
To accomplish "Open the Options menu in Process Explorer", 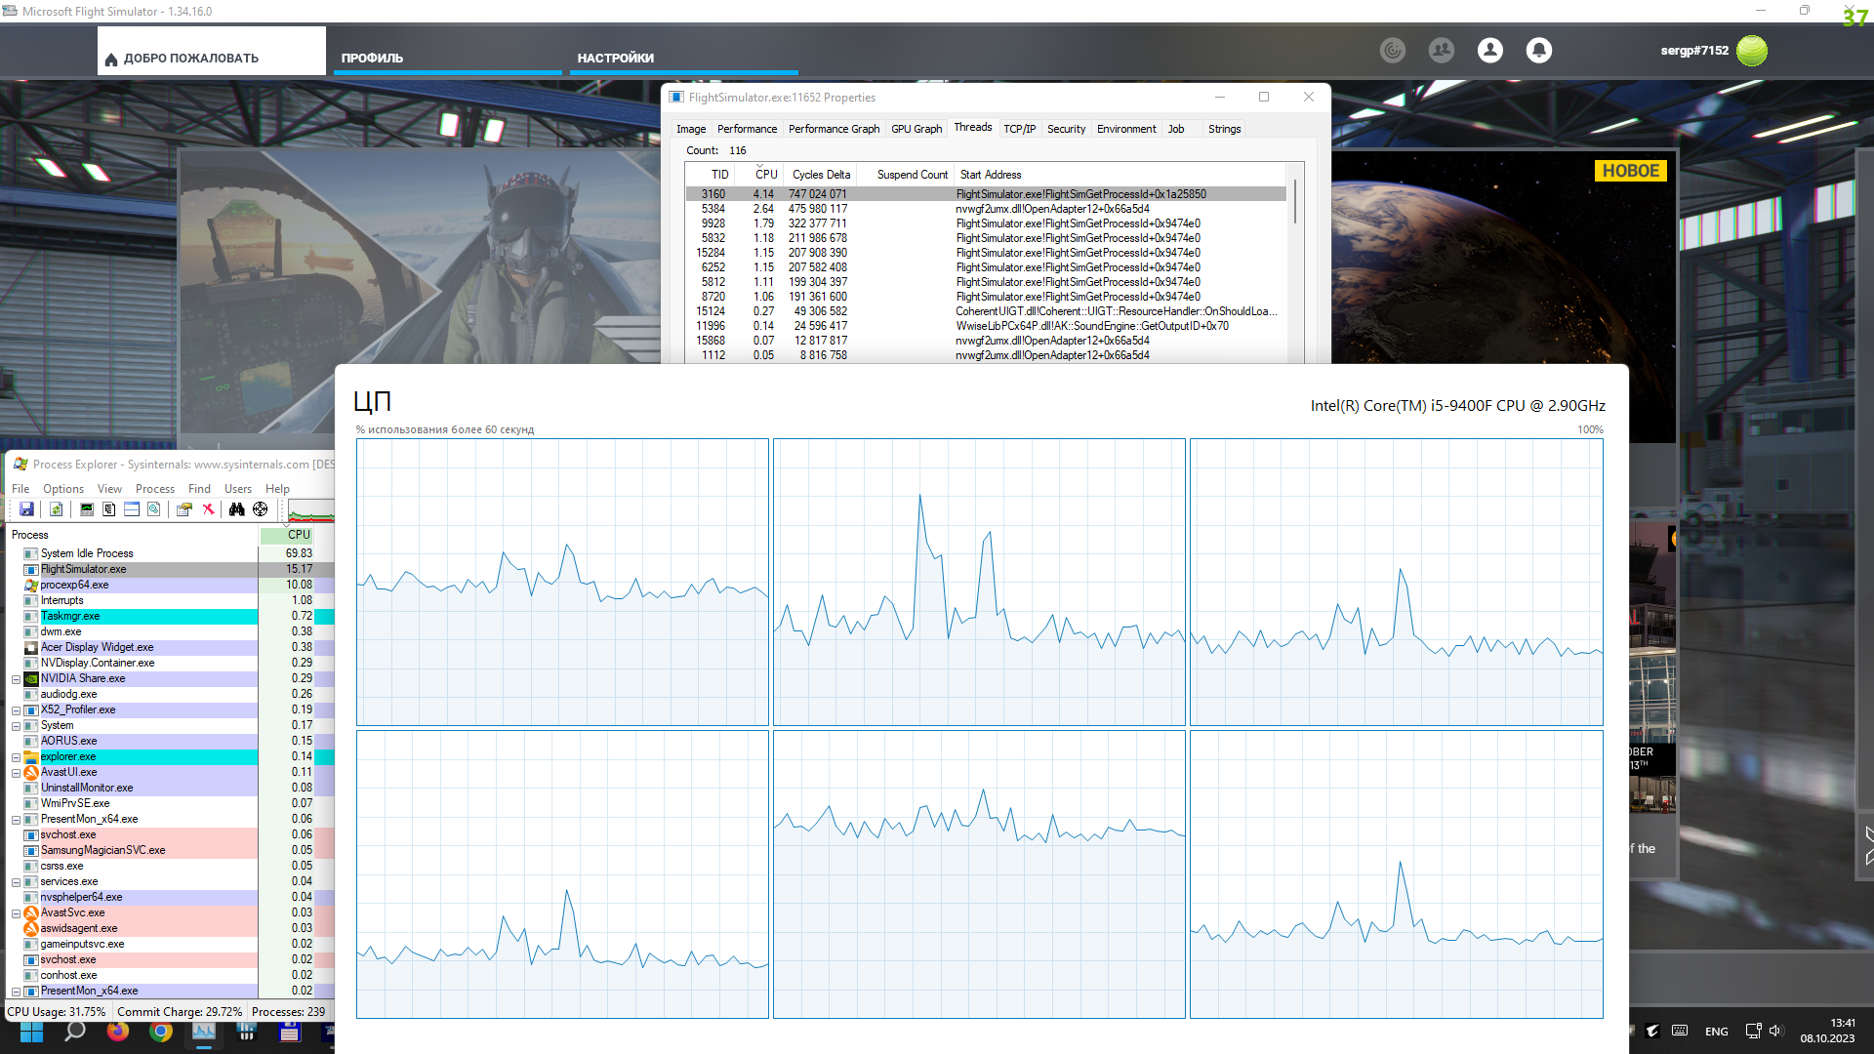I will [x=63, y=489].
